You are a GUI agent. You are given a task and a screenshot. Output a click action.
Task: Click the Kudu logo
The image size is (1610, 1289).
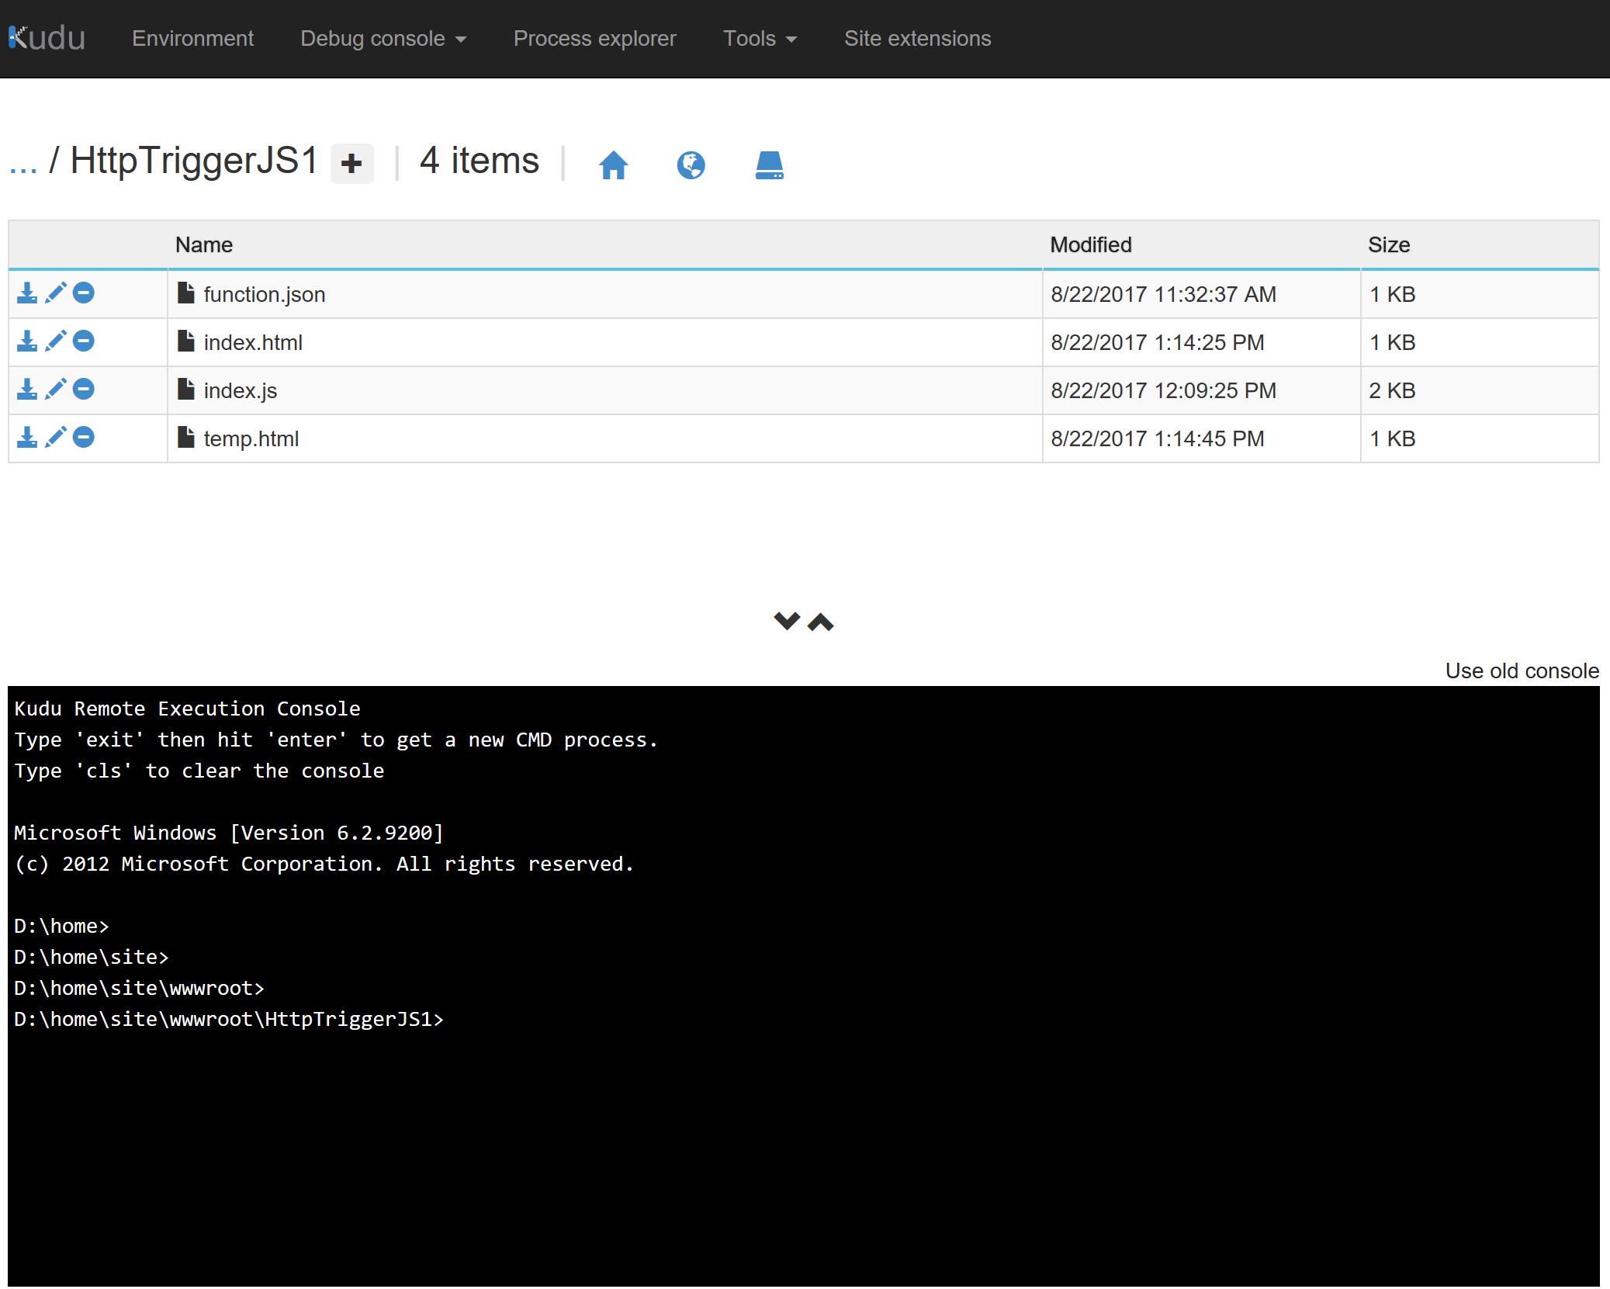47,38
